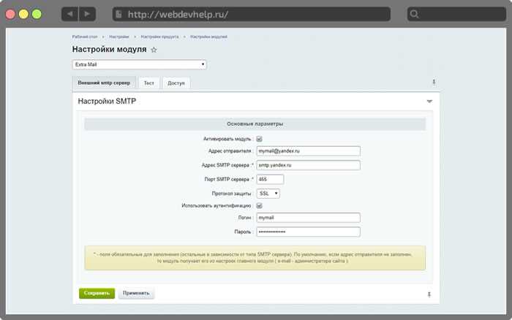
Task: Click the pin icon beside the tabs
Action: [434, 82]
